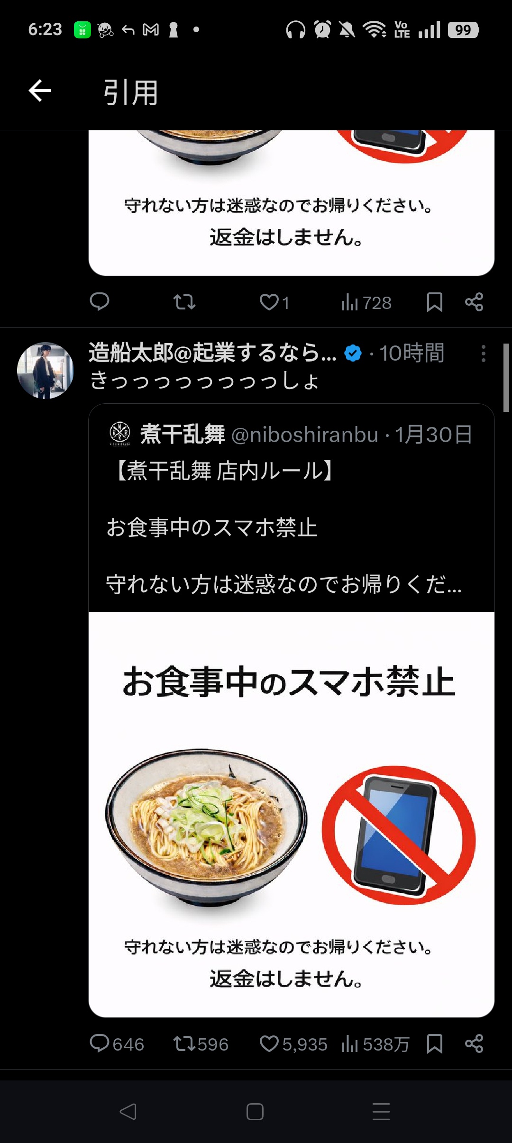Repost the post with 596 reposts
The width and height of the screenshot is (512, 1143).
tap(201, 1044)
